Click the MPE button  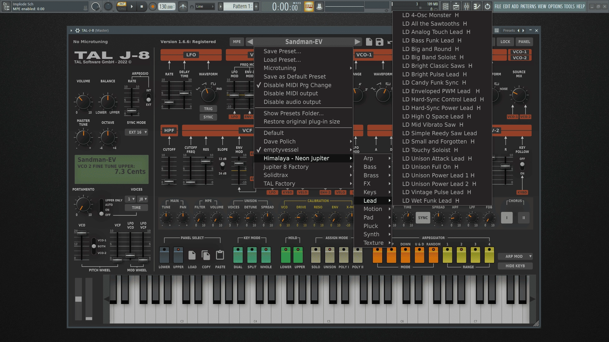tap(237, 42)
